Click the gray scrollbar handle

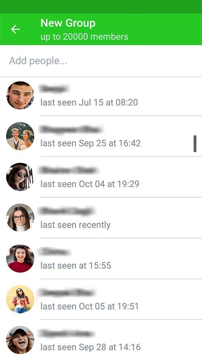coord(195,144)
